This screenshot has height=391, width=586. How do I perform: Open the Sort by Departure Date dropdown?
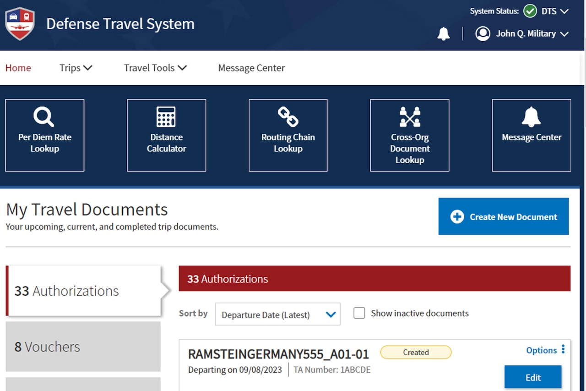click(278, 314)
